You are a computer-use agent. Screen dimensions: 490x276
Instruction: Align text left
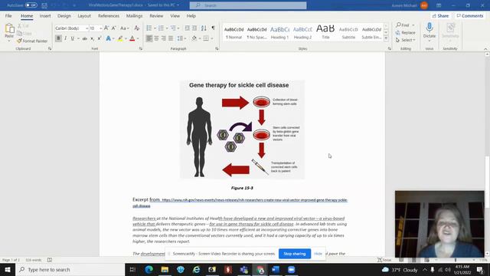[x=149, y=38]
